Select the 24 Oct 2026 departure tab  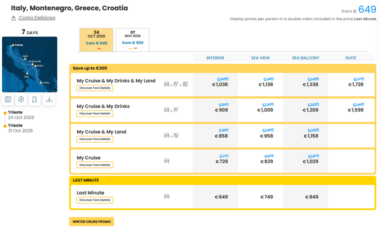pos(96,40)
